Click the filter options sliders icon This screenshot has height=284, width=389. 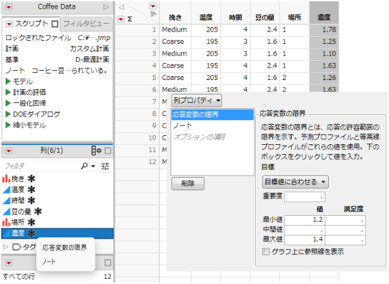105,166
